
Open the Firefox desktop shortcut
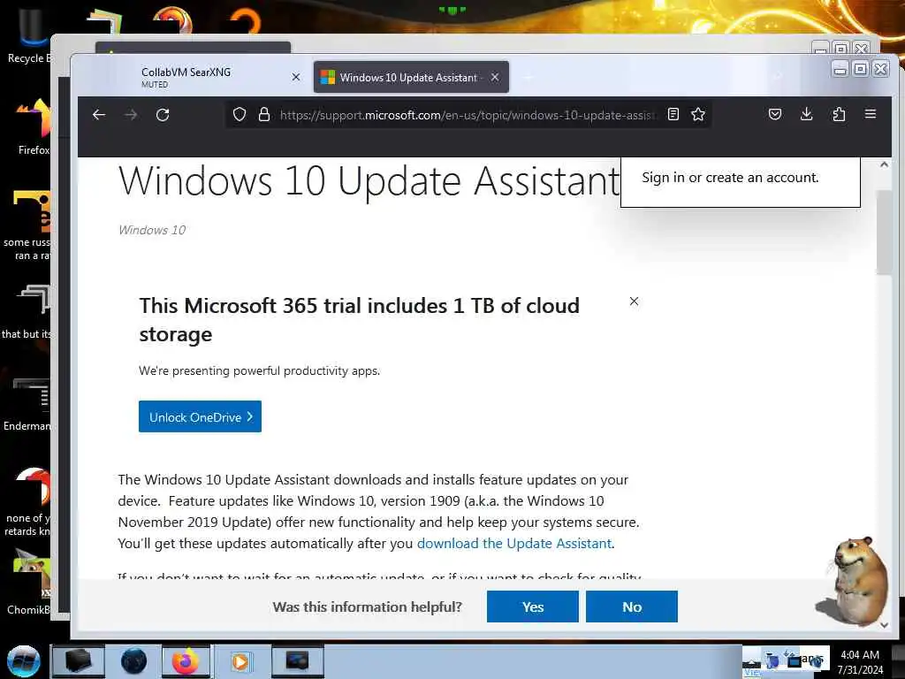pos(33,127)
